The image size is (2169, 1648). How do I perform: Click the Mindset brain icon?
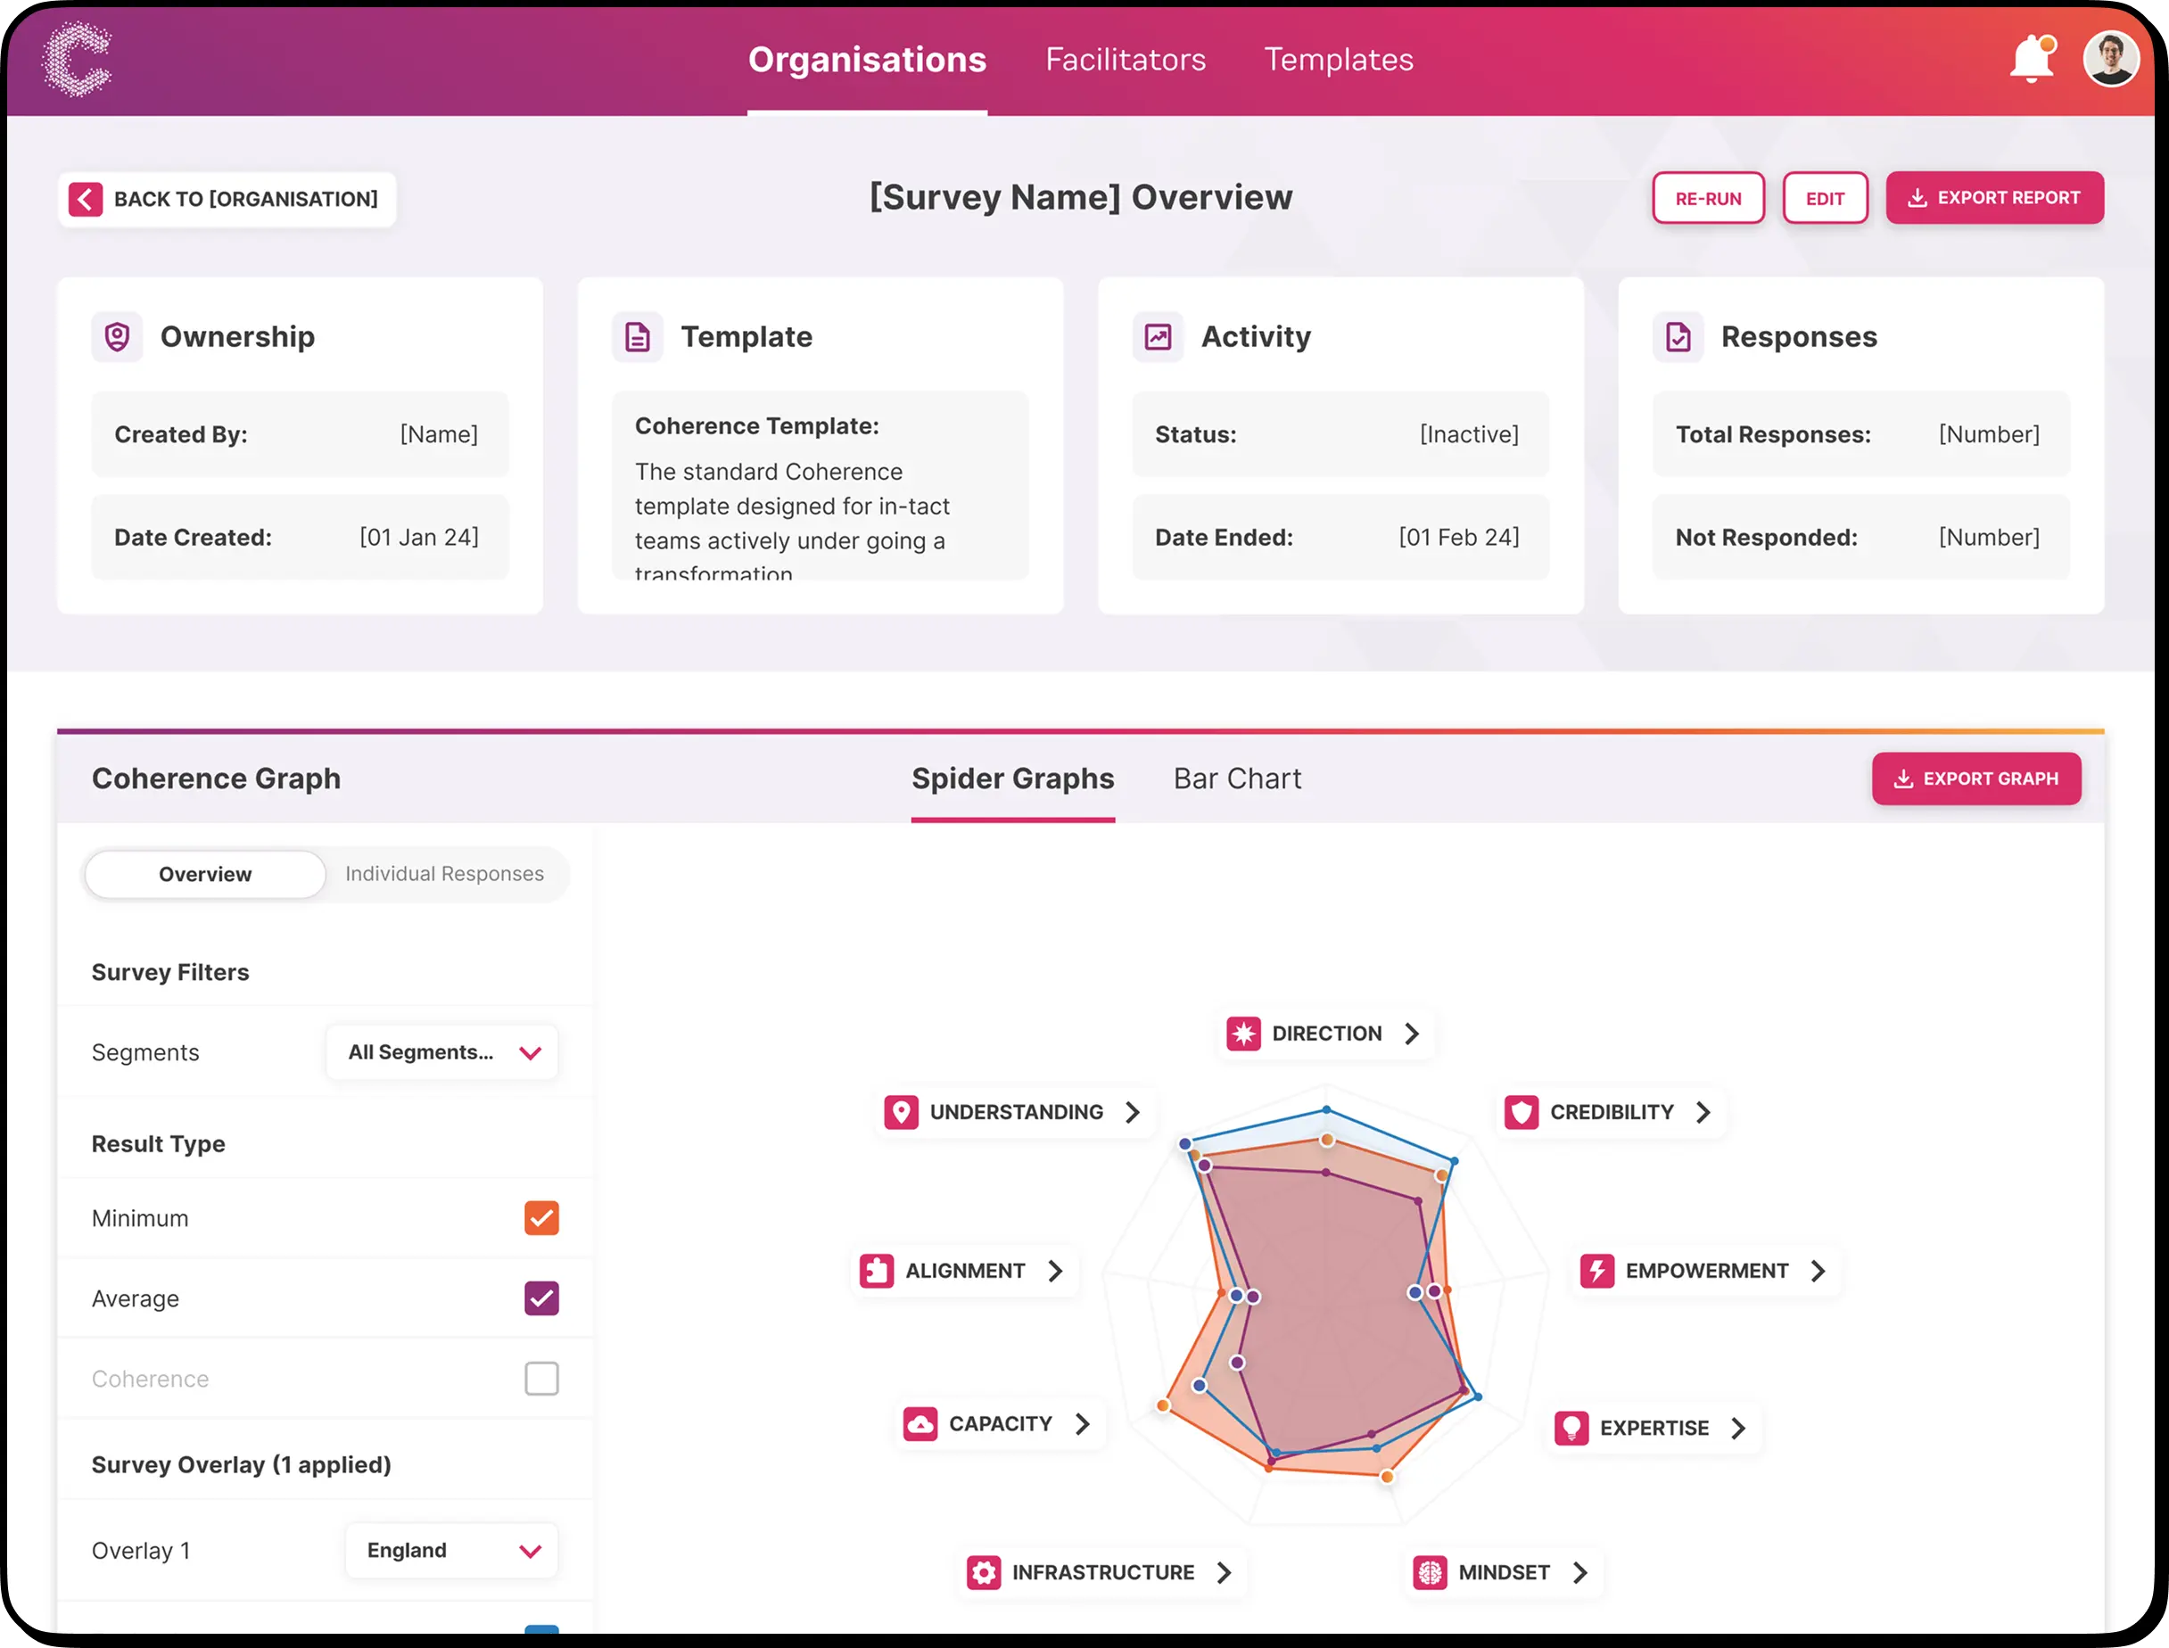(1431, 1572)
